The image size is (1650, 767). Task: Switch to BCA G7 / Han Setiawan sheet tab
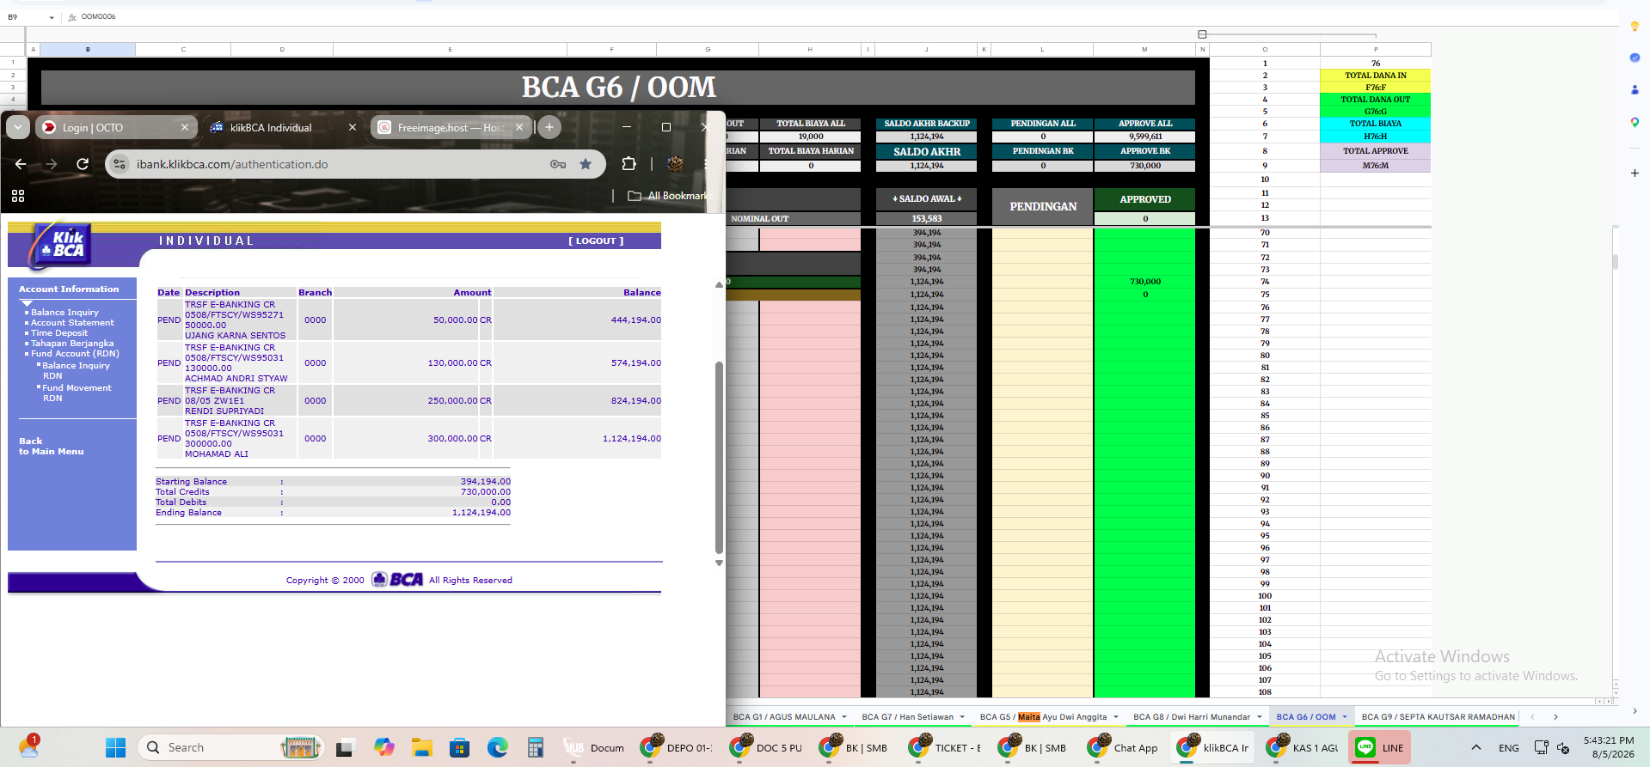pyautogui.click(x=907, y=717)
